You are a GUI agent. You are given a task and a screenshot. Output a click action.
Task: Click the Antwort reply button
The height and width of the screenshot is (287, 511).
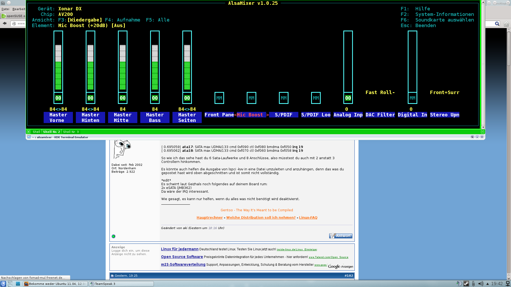341,236
